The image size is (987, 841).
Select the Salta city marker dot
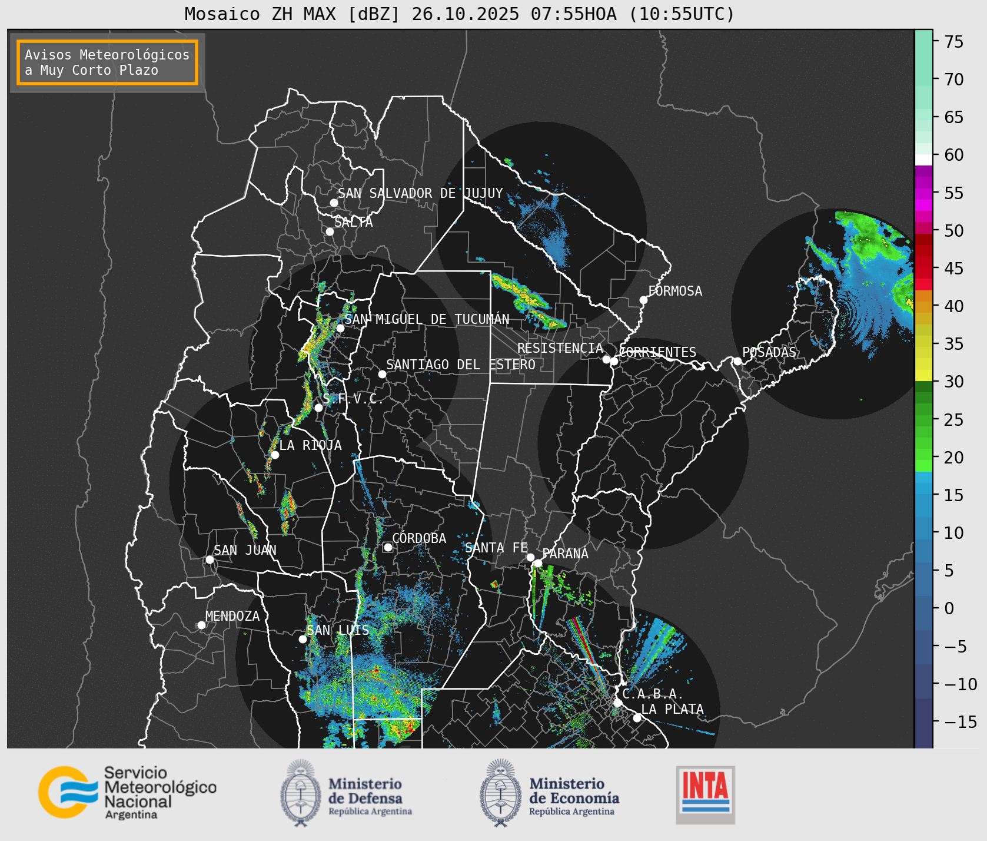coord(330,231)
